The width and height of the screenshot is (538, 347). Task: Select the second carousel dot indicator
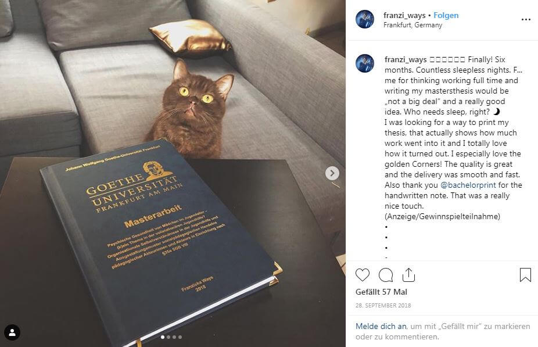point(168,337)
